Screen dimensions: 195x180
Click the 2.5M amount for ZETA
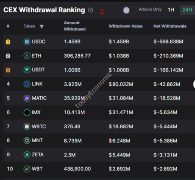point(70,155)
